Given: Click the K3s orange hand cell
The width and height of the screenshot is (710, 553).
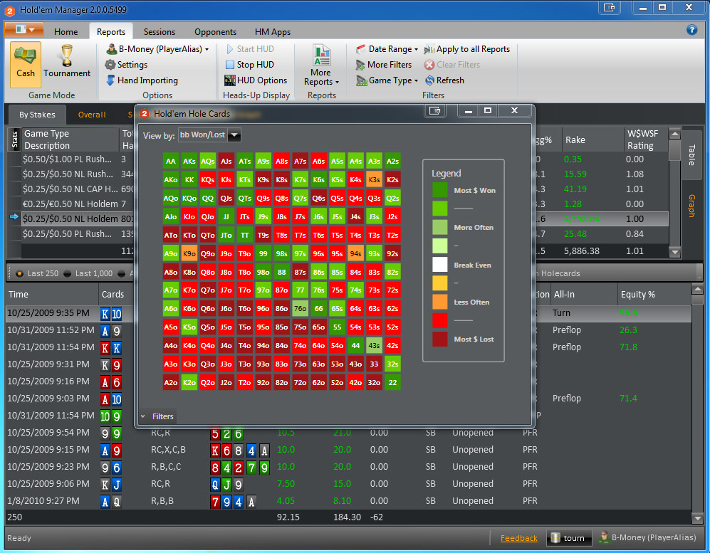Looking at the screenshot, I should click(374, 179).
